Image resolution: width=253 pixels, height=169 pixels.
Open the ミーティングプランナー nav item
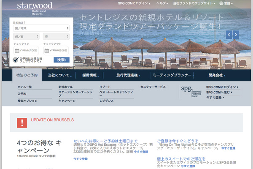tap(173, 75)
